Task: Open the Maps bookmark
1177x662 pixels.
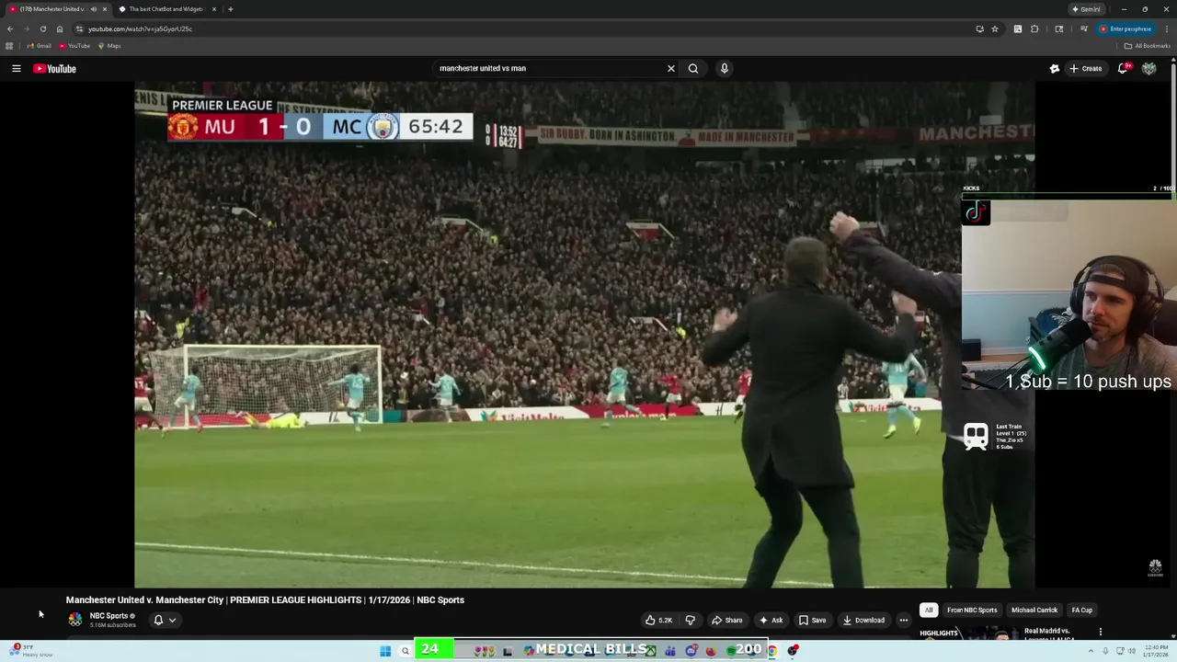Action: tap(109, 46)
